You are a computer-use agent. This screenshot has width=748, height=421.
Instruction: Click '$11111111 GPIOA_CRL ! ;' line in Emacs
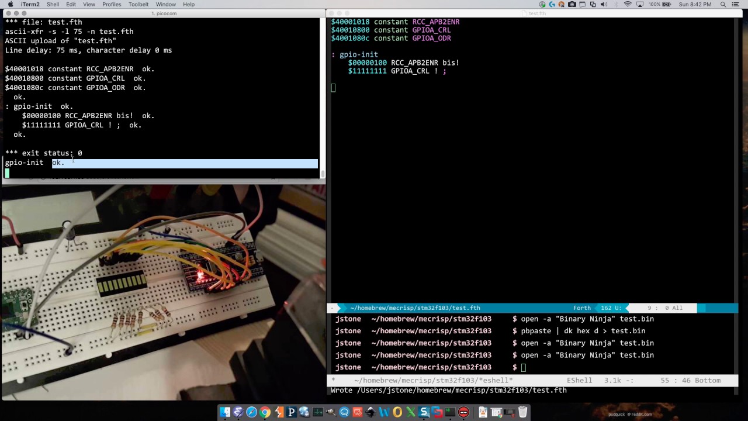point(397,71)
